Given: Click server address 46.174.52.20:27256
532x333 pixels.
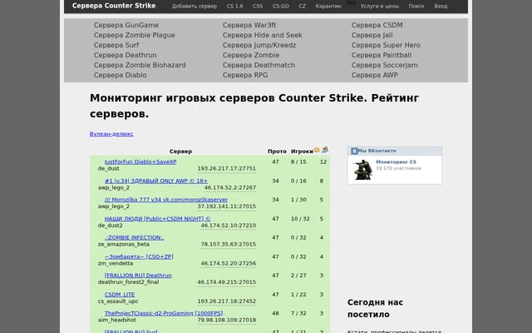Looking at the screenshot, I should (x=229, y=263).
